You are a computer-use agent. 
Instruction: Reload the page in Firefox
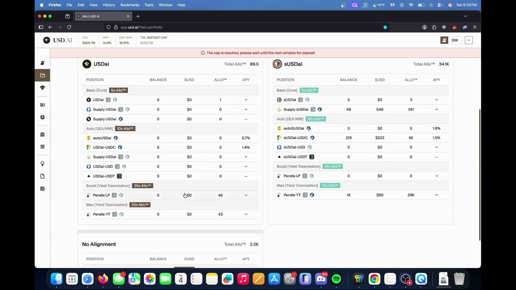coord(69,27)
